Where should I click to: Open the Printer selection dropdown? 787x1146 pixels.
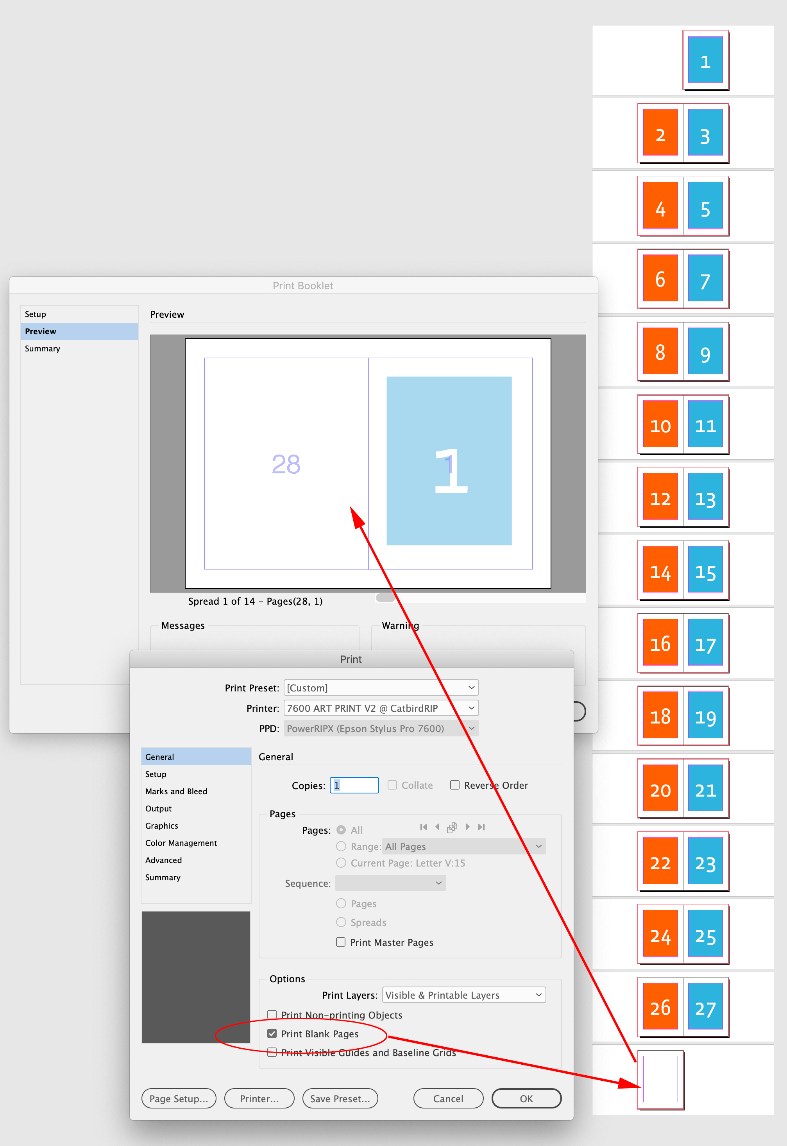click(380, 707)
